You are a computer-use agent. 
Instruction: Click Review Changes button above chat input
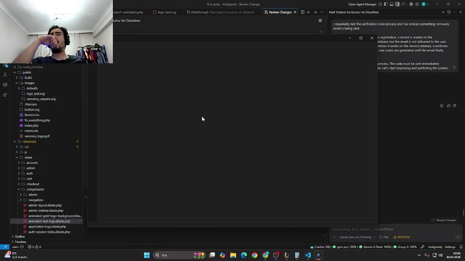[x=444, y=220]
